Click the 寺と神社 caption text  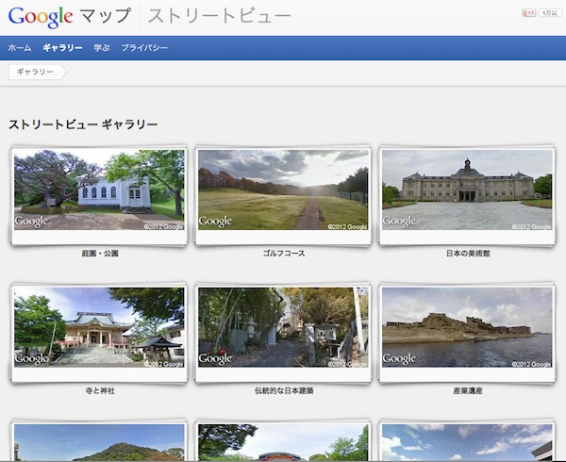(x=99, y=389)
